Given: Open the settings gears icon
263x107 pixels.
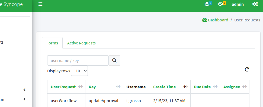Looking at the screenshot, I should pyautogui.click(x=255, y=4).
